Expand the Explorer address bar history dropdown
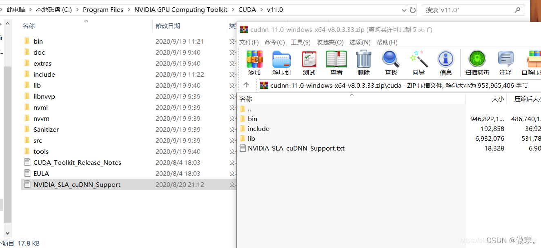The image size is (541, 248). point(404,10)
